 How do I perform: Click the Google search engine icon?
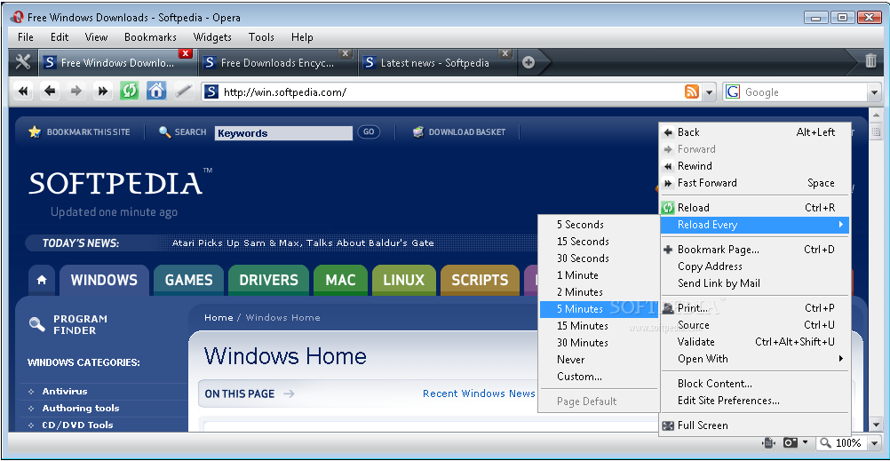tap(733, 92)
